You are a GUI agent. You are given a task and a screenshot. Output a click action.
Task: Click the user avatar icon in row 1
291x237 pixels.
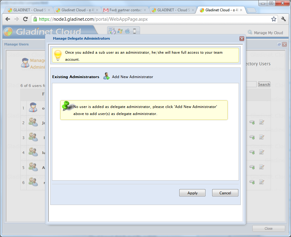[33, 107]
